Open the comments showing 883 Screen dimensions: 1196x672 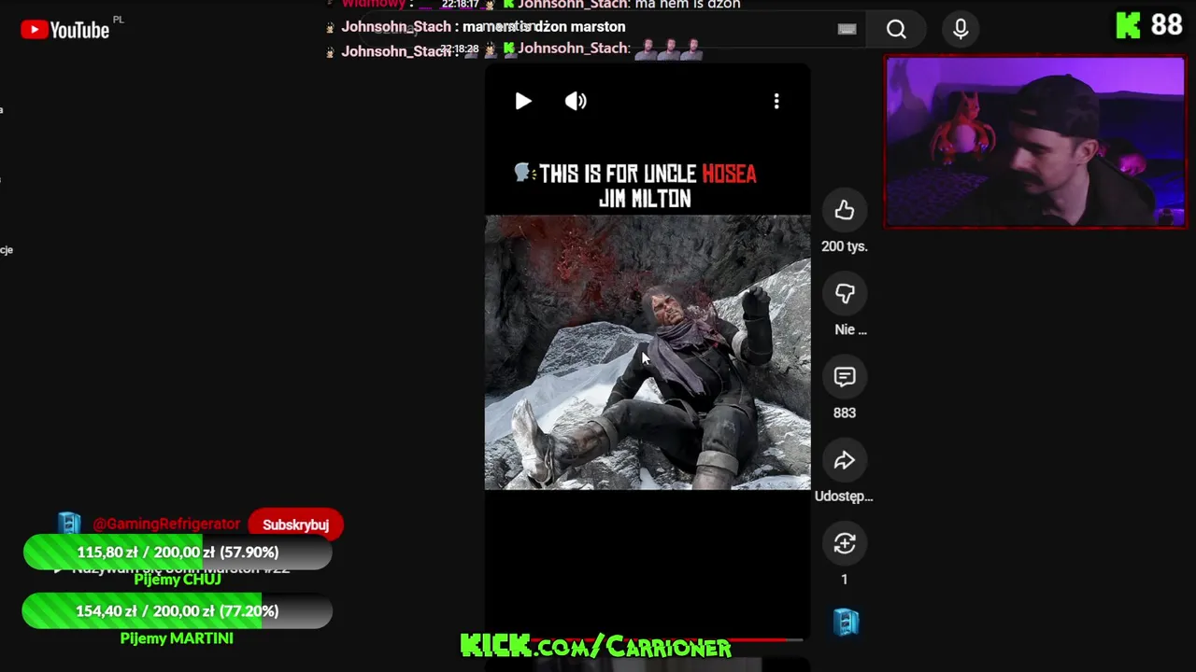(x=845, y=377)
